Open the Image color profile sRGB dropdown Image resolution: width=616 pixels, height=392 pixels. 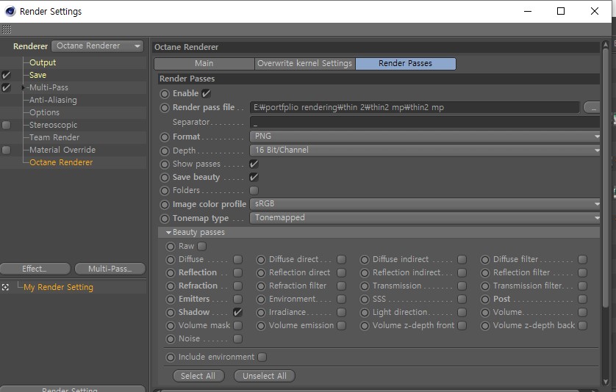click(425, 203)
